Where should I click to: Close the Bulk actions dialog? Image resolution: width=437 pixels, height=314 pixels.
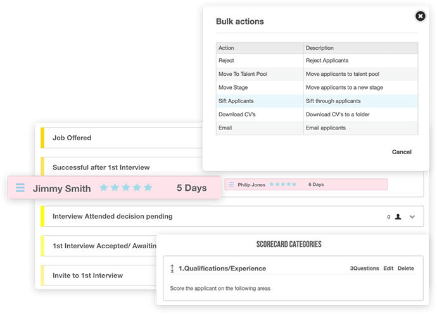pos(421,16)
